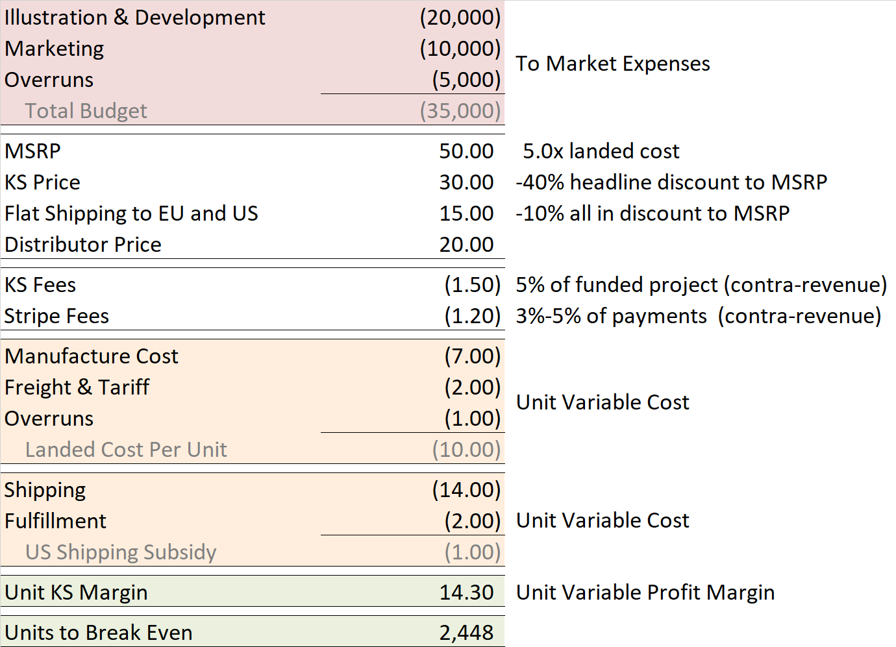Select the 'Marketing' label cell

click(x=55, y=49)
